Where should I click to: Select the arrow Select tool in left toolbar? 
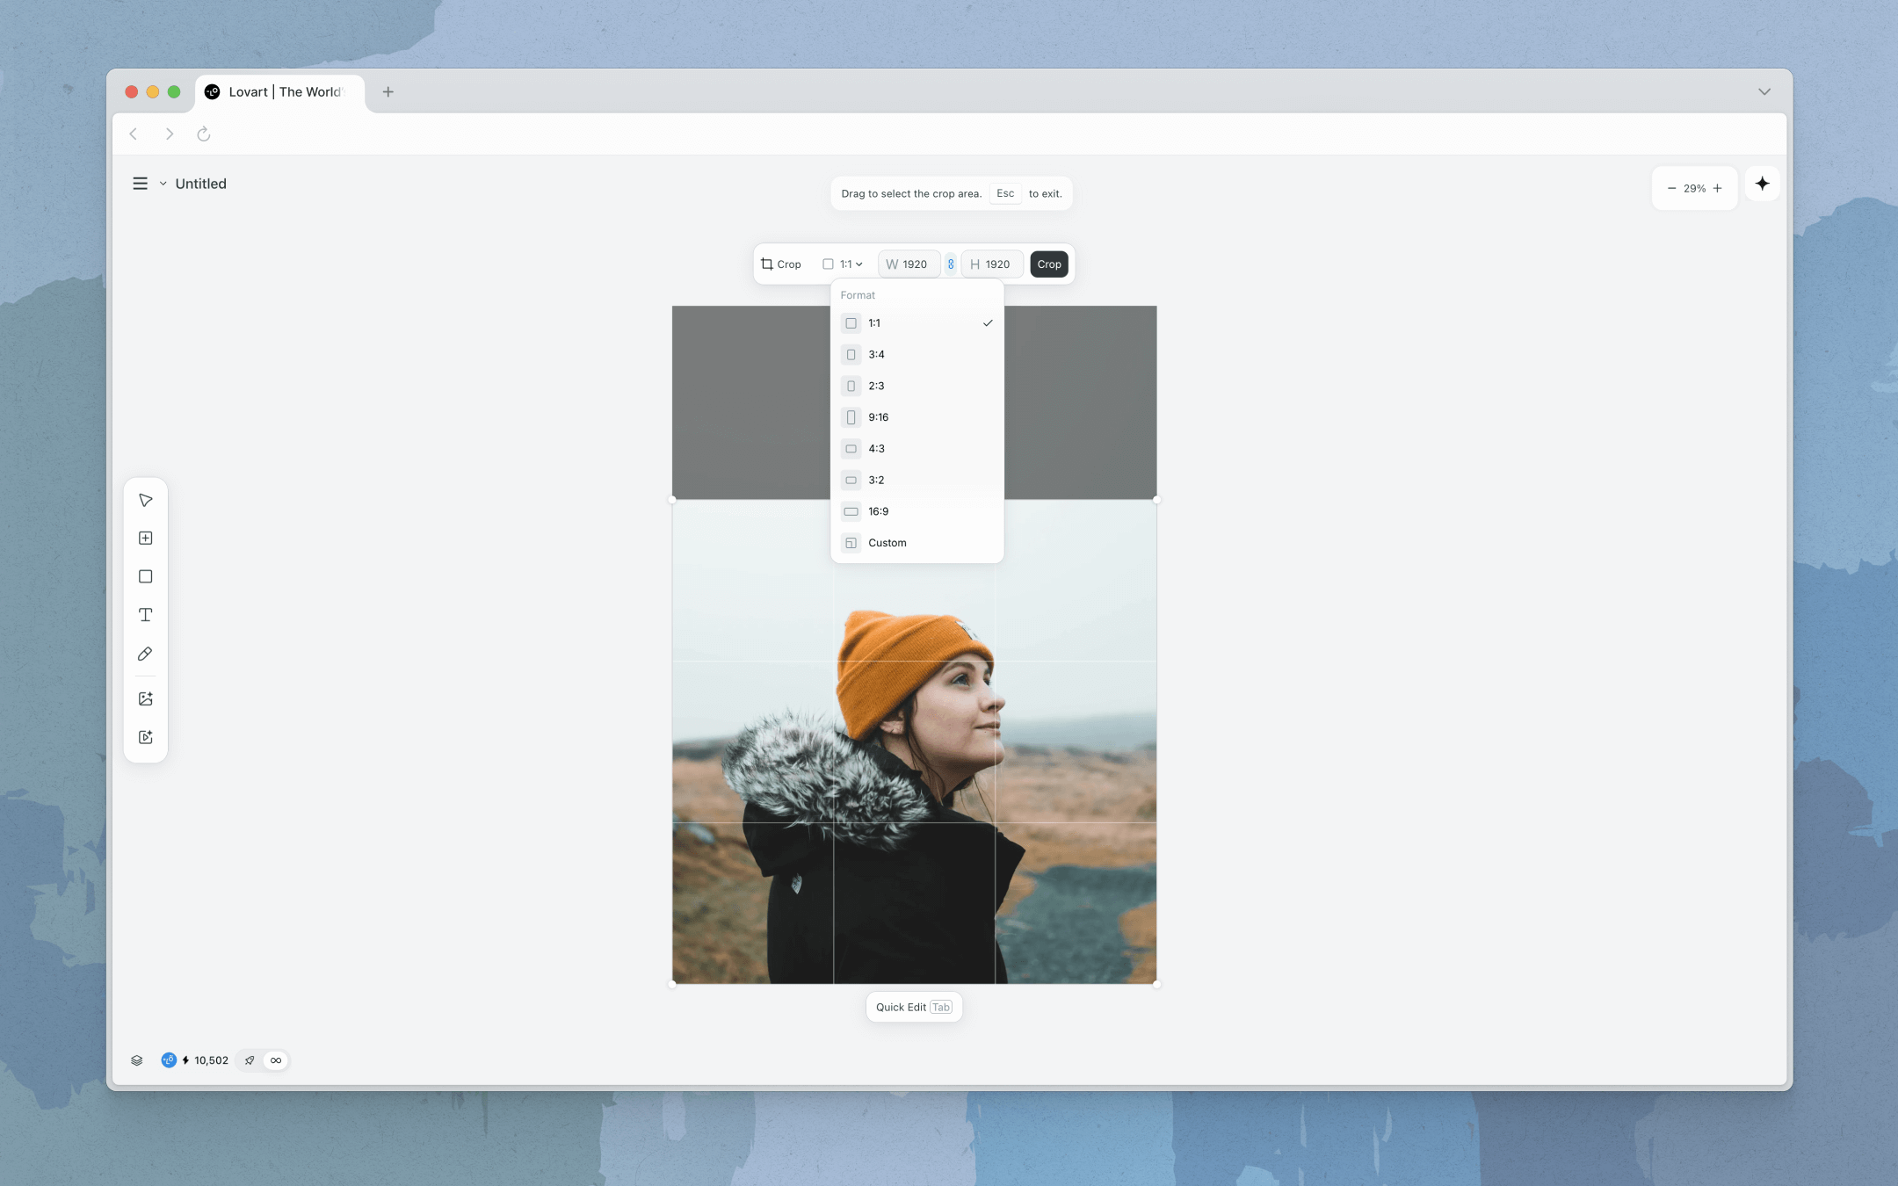tap(146, 500)
